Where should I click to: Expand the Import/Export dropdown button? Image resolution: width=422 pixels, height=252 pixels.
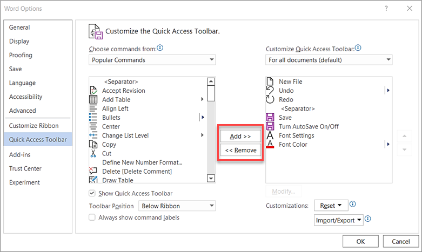click(338, 220)
